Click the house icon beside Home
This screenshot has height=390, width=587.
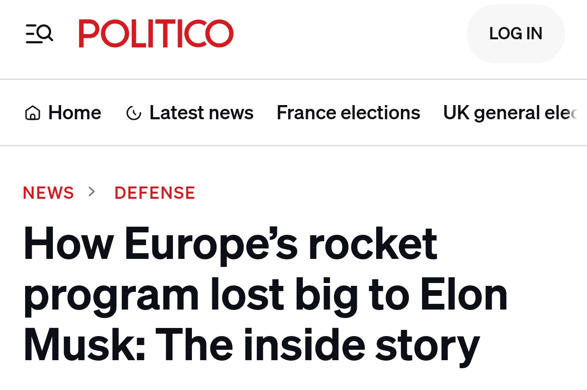click(32, 113)
